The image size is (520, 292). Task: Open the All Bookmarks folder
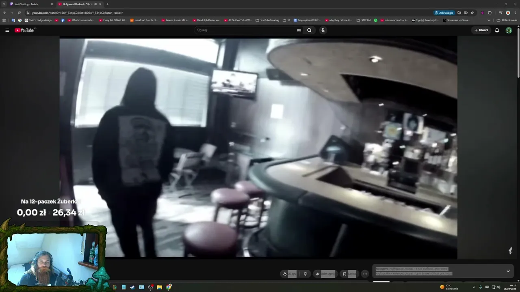(x=507, y=20)
